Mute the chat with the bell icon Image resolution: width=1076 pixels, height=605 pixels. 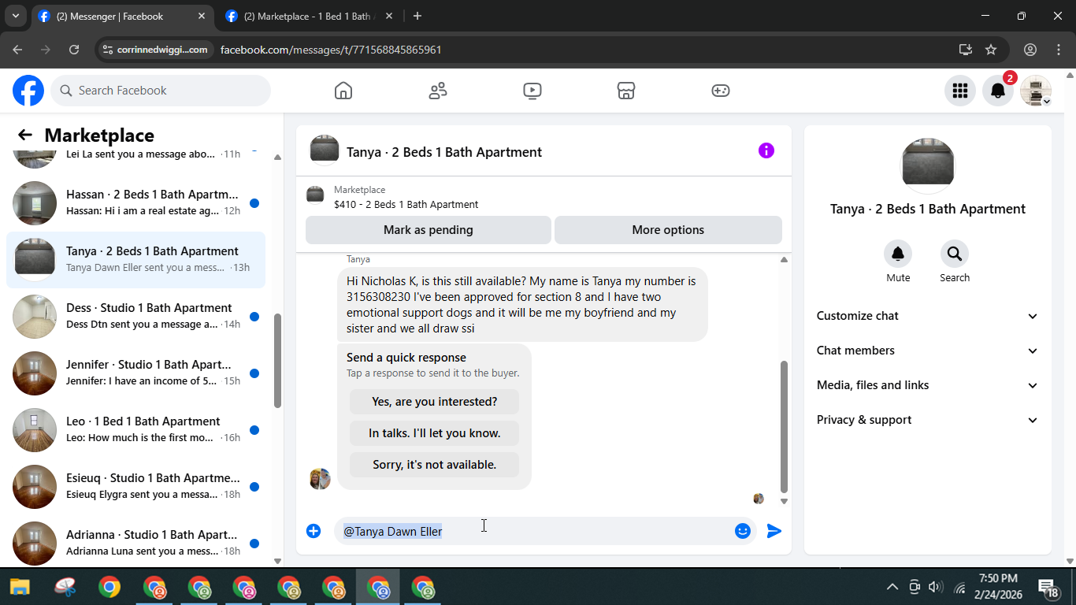(x=898, y=254)
